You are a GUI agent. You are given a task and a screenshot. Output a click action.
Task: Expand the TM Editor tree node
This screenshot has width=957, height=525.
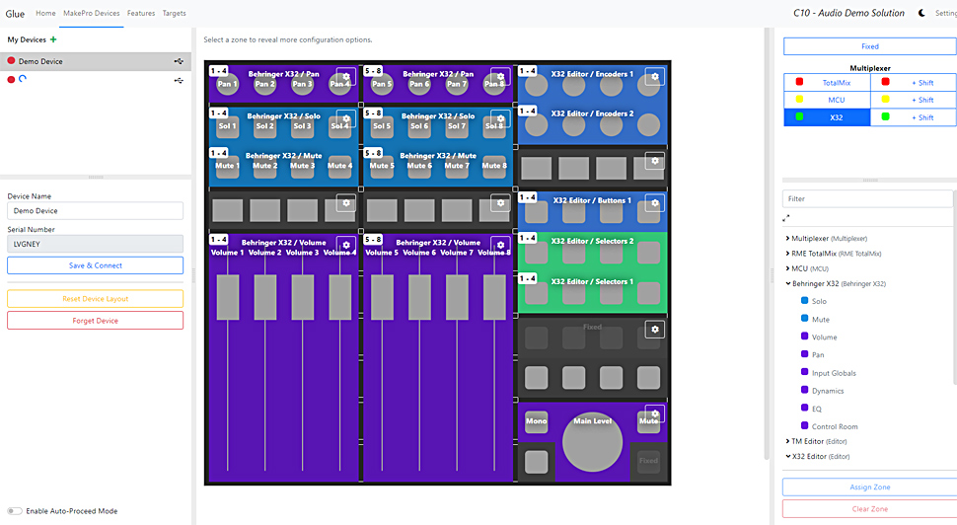point(787,441)
